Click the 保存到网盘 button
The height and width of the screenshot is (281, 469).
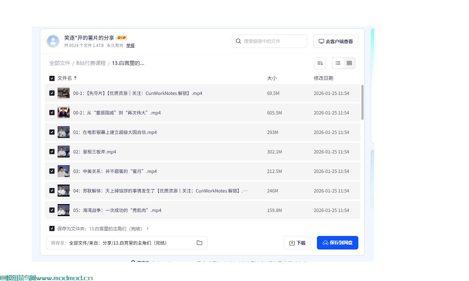(x=337, y=243)
